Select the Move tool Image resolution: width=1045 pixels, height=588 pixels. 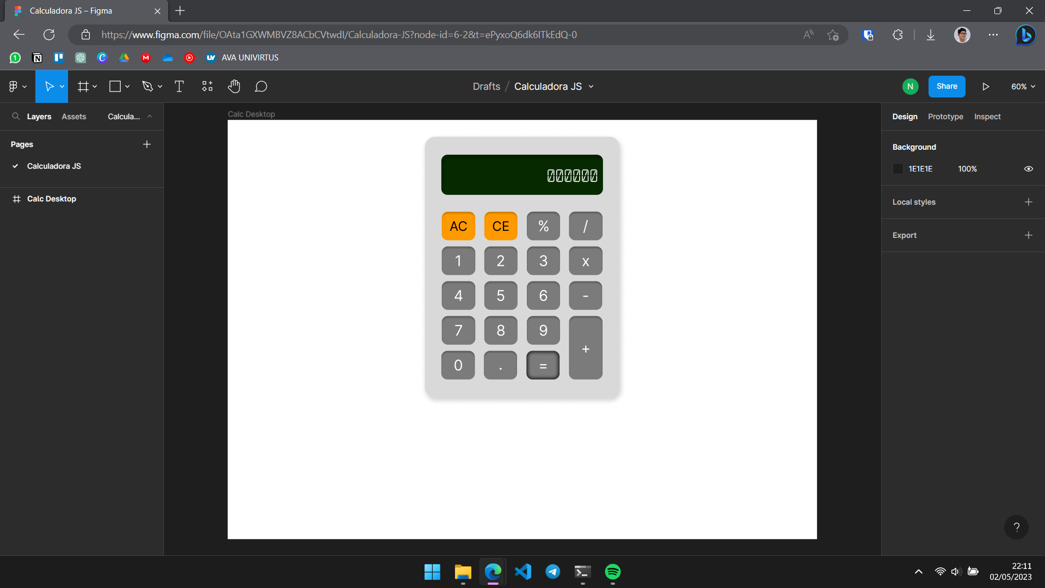click(49, 86)
